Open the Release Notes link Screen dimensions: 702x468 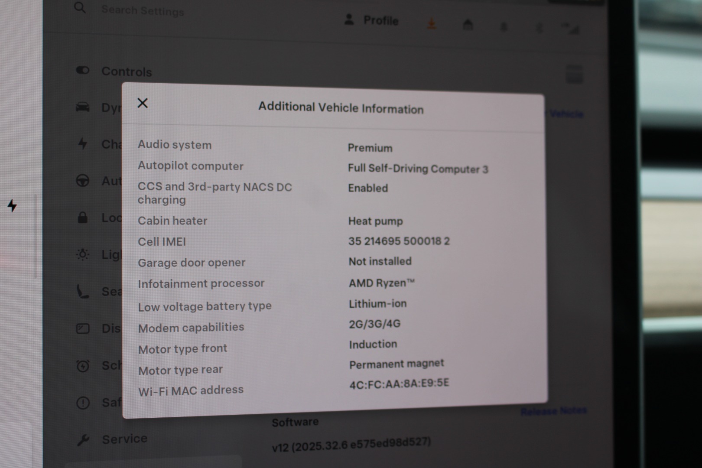pyautogui.click(x=553, y=411)
